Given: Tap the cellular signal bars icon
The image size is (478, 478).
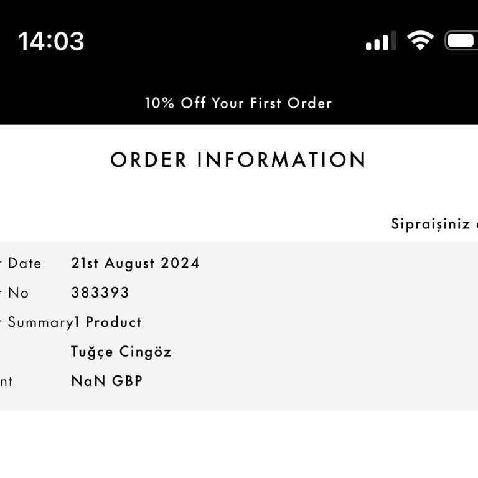Looking at the screenshot, I should click(x=380, y=41).
